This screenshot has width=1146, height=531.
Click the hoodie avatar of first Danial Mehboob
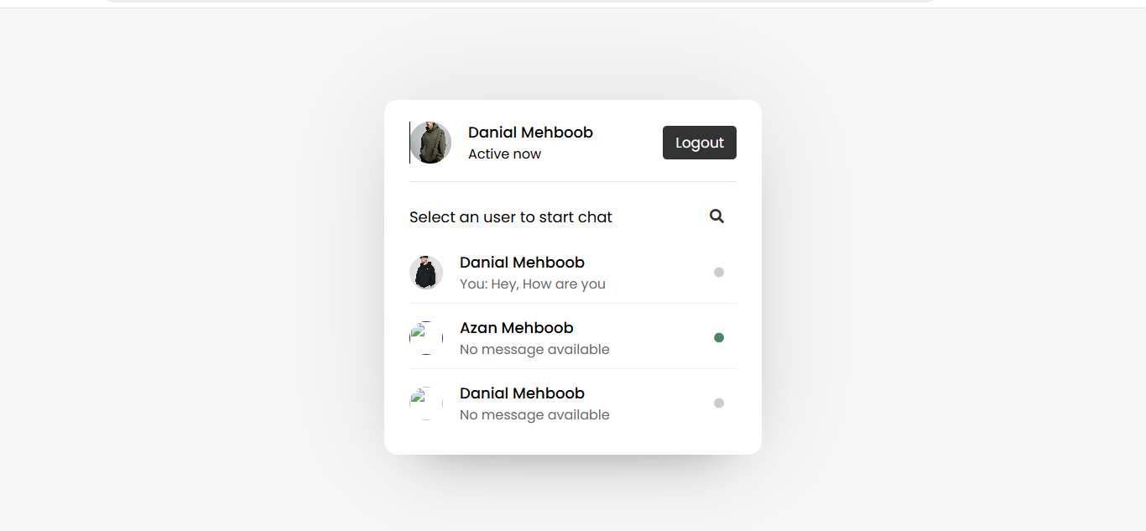coord(426,272)
